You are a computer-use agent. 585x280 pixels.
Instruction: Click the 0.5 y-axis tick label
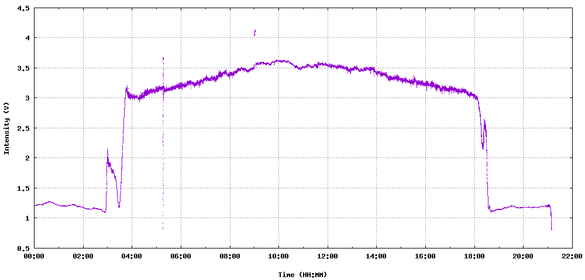tap(23, 248)
